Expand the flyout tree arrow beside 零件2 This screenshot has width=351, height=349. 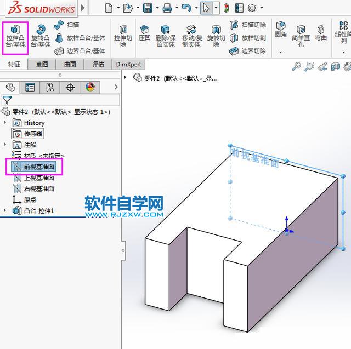(126, 77)
